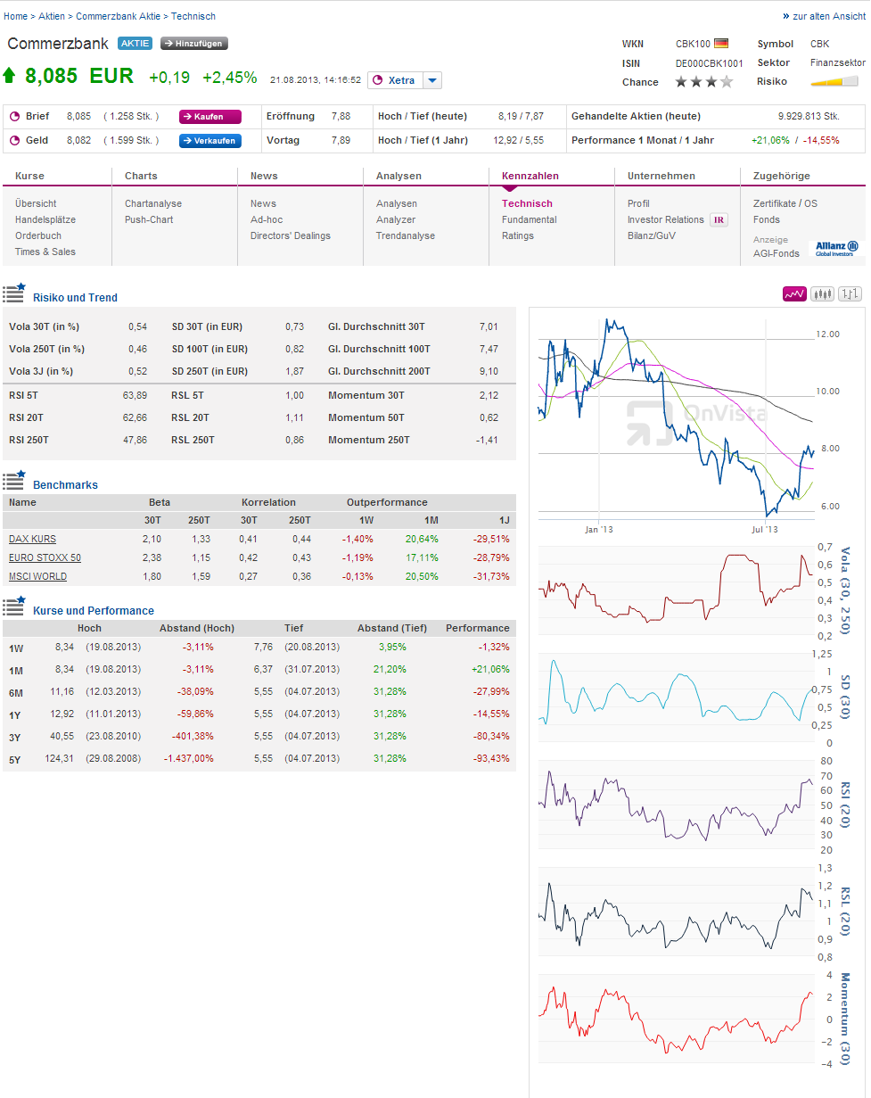The height and width of the screenshot is (1098, 871).
Task: Open the Orderbuch link
Action: click(x=38, y=235)
